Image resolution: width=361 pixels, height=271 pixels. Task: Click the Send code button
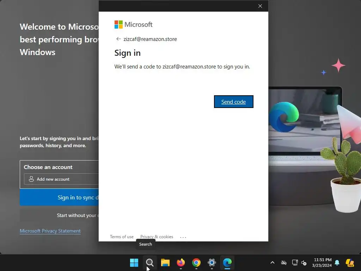coord(233,102)
